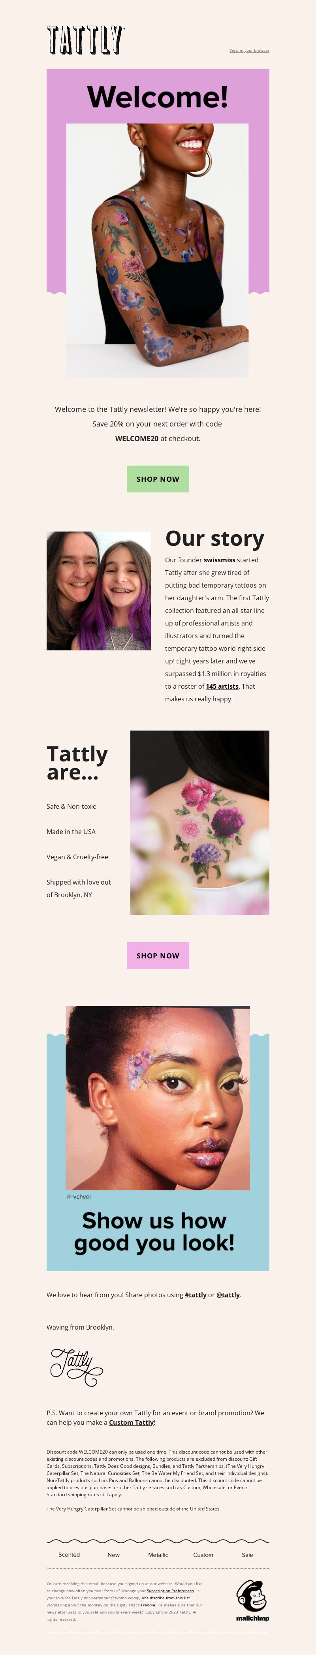Click the floral back tattoo photo

pos(200,822)
